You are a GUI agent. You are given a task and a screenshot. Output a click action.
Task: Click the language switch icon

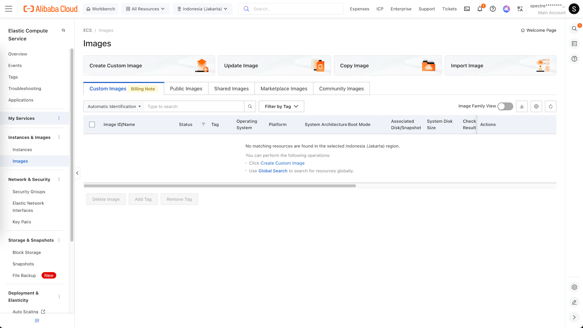click(520, 9)
